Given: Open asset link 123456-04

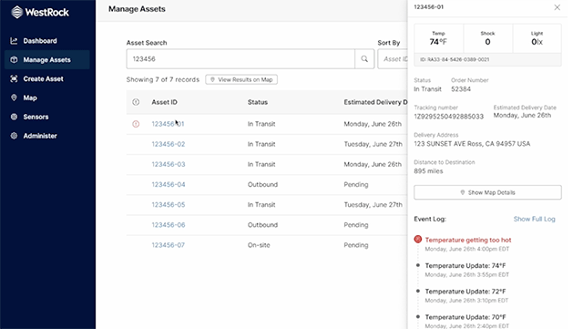Looking at the screenshot, I should pyautogui.click(x=168, y=185).
